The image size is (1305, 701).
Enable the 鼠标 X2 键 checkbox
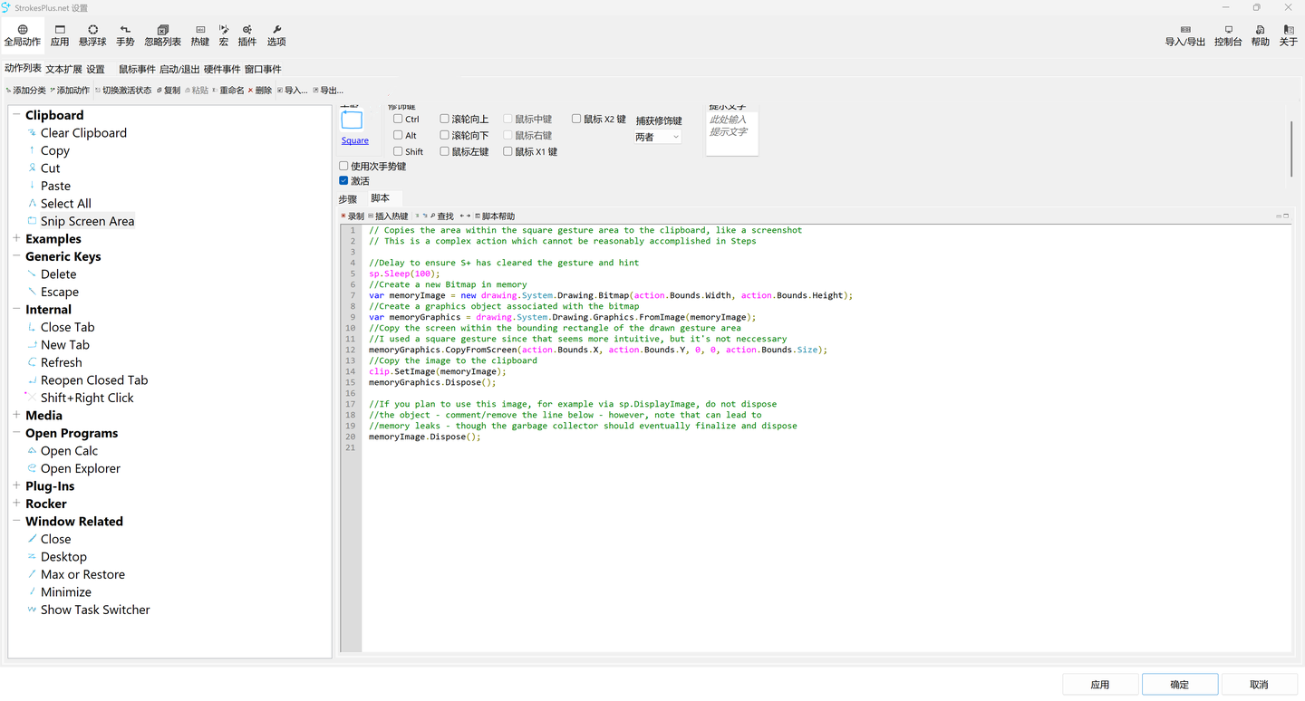pos(576,119)
